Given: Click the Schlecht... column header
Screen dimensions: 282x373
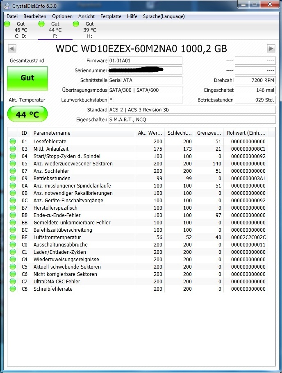Looking at the screenshot, I should tap(180, 133).
